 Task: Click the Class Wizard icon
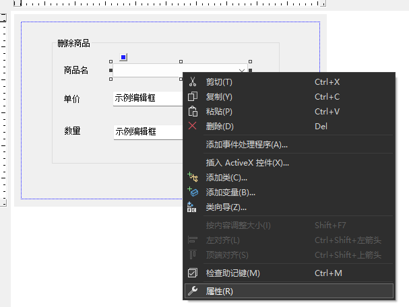(192, 207)
